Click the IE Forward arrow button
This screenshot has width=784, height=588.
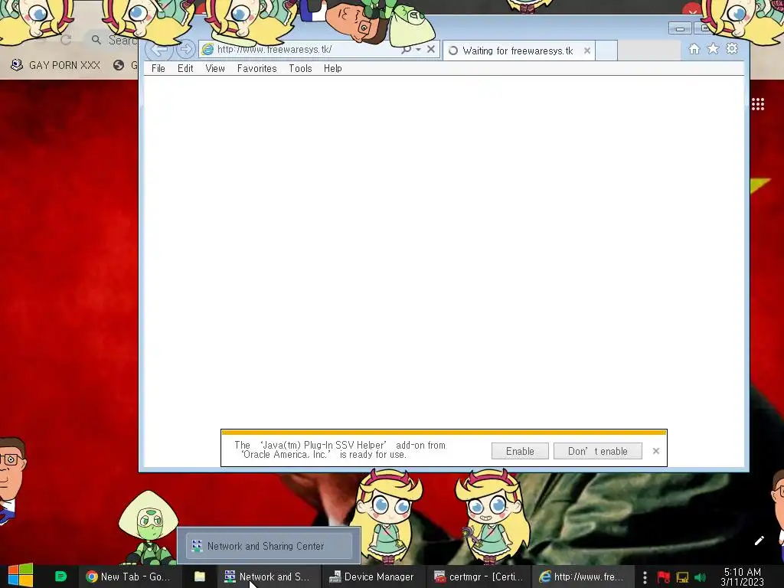click(185, 49)
